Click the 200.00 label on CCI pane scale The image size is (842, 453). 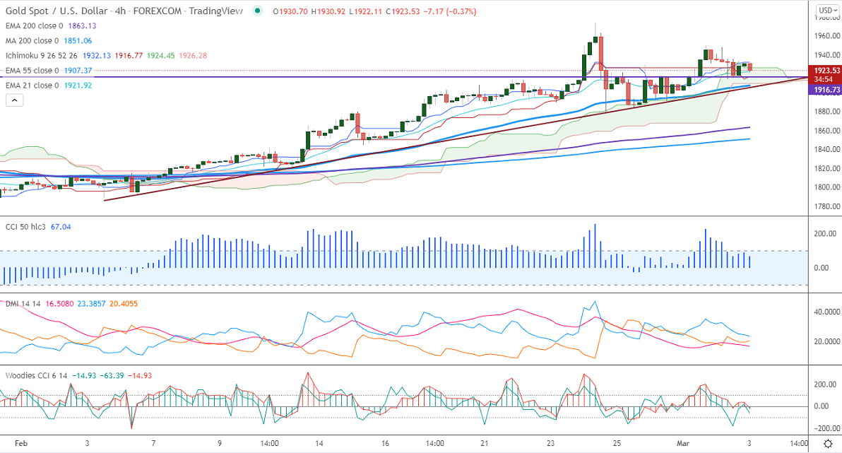point(825,234)
